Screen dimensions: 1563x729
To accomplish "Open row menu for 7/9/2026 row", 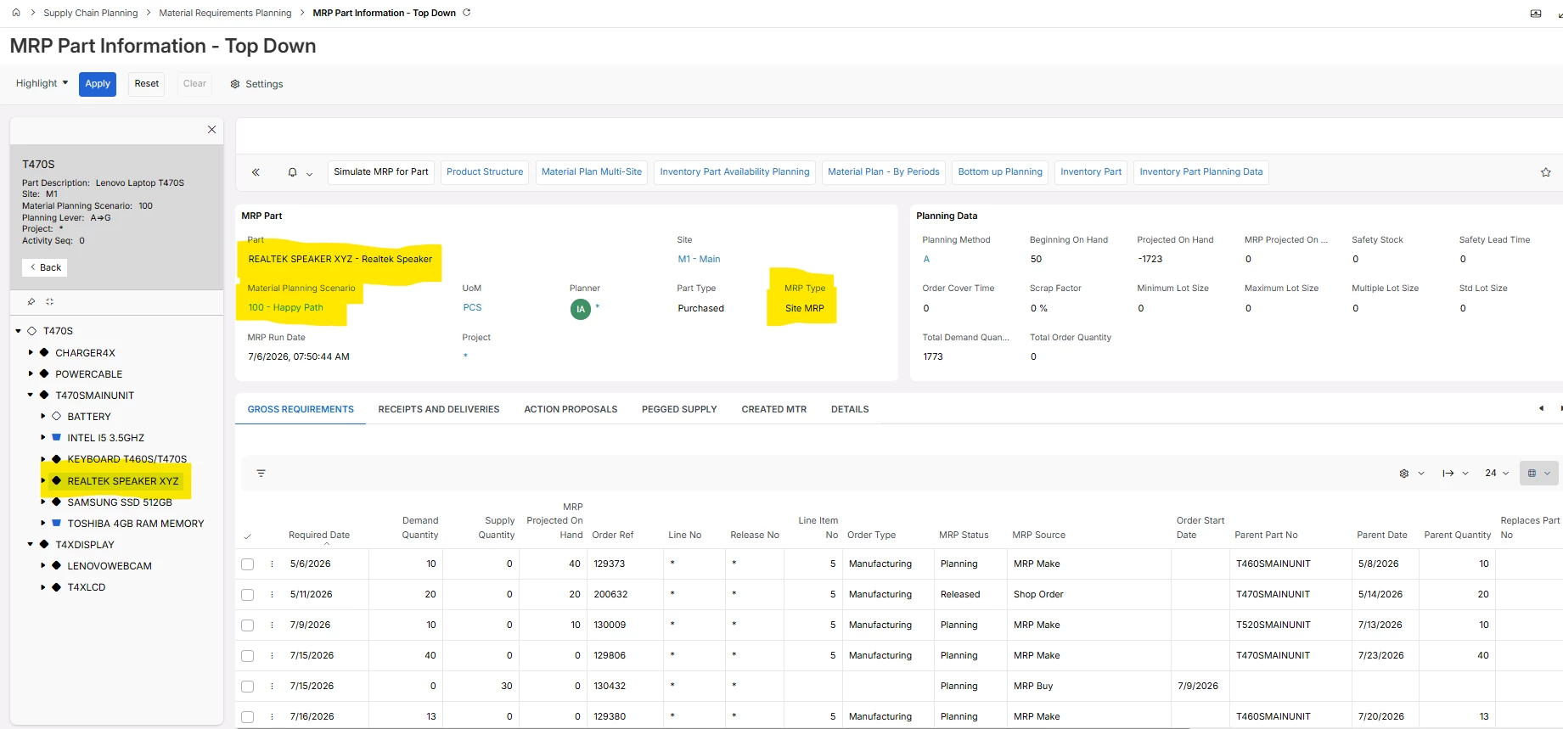I will click(x=273, y=625).
